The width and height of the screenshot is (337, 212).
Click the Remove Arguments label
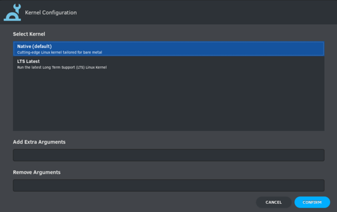pos(37,172)
